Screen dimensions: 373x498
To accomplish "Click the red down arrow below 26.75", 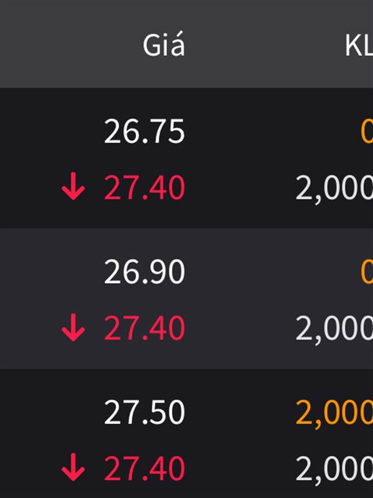I will point(73,188).
